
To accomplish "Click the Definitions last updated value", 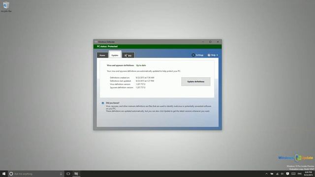I will tap(145, 81).
